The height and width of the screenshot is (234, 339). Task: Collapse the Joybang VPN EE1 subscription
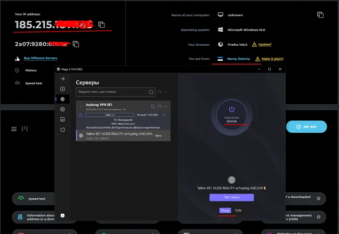coord(81,106)
